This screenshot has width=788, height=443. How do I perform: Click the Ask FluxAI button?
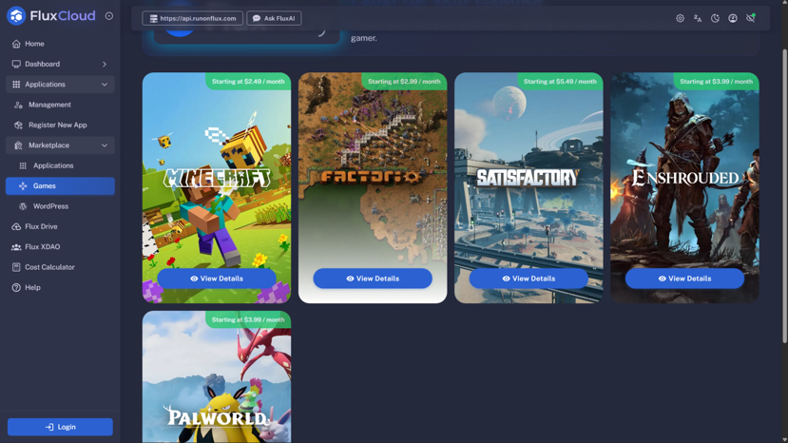(x=274, y=18)
